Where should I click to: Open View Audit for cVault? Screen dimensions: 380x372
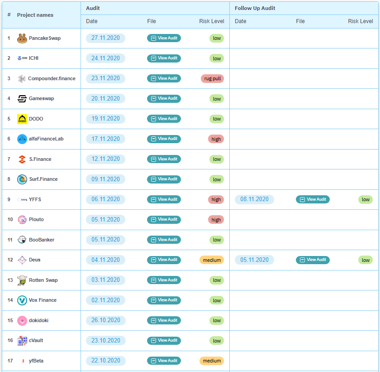pos(164,340)
